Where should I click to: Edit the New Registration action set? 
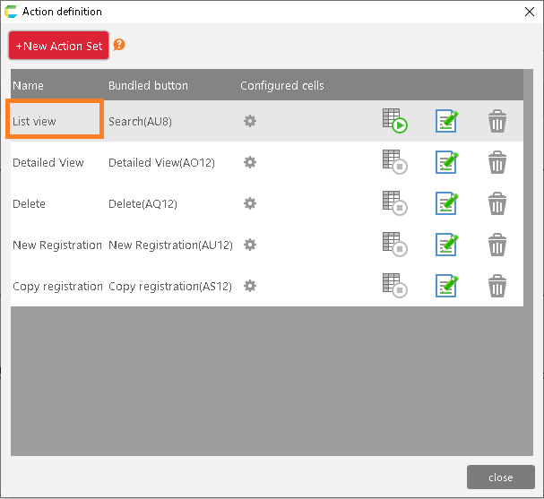pos(446,245)
